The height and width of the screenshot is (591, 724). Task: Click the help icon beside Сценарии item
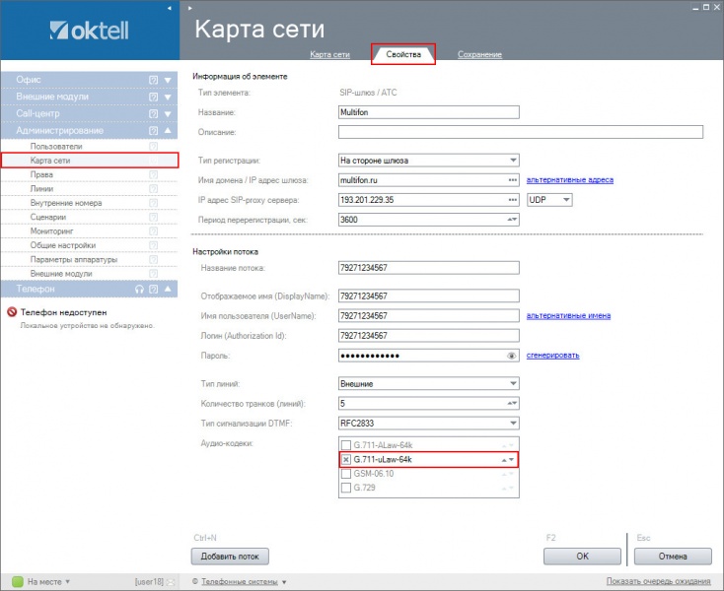[x=153, y=217]
